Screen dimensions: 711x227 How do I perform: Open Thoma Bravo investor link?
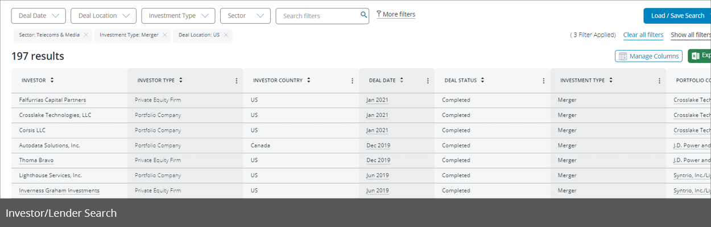pos(36,160)
